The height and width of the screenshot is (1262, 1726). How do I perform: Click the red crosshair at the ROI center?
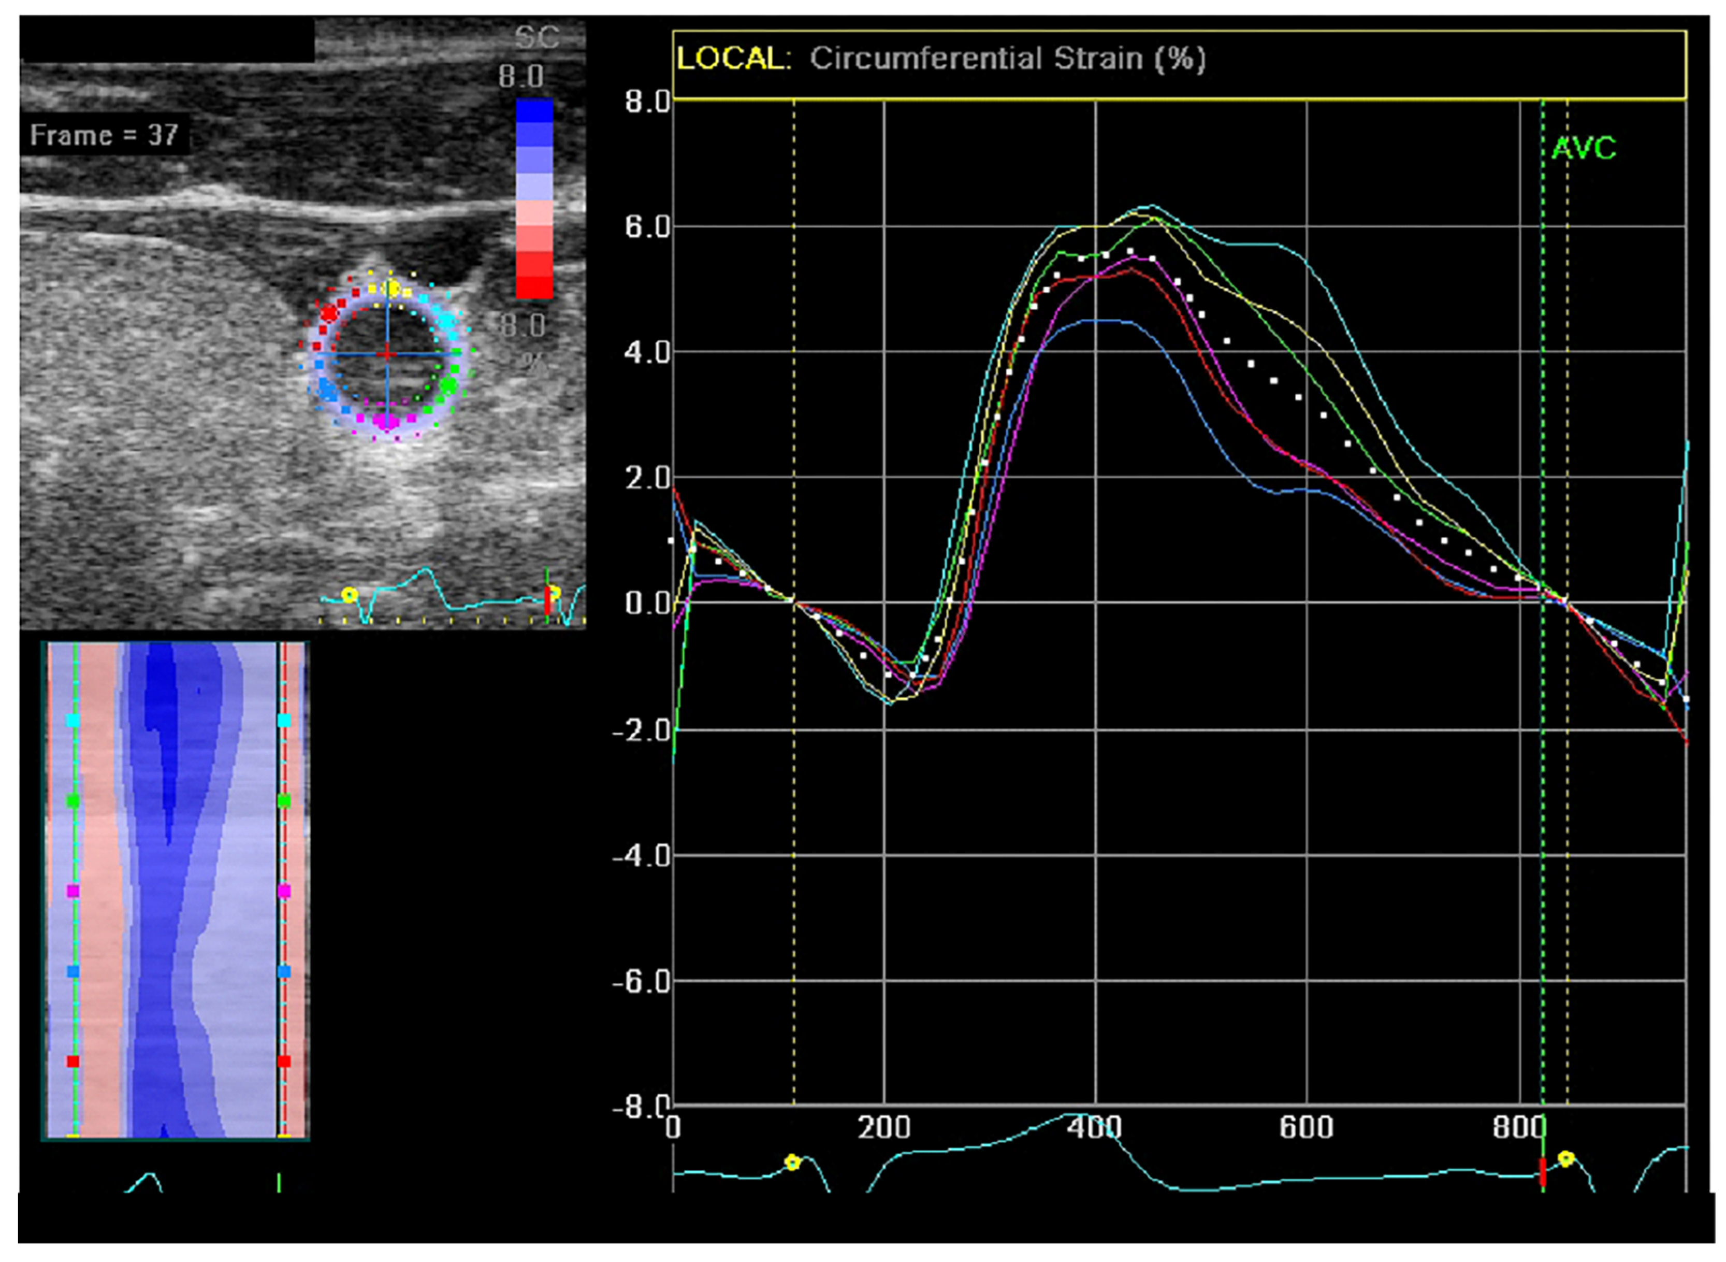pyautogui.click(x=387, y=354)
